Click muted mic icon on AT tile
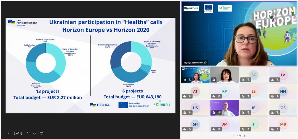Screen dimensions: 298x139 pyautogui.click(x=189, y=96)
